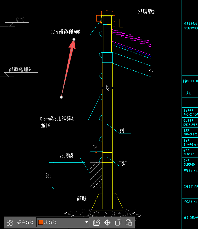This screenshot has height=229, width=198.
Task: Click the 审定人 AUTHORIZED cell
Action: tap(190, 132)
